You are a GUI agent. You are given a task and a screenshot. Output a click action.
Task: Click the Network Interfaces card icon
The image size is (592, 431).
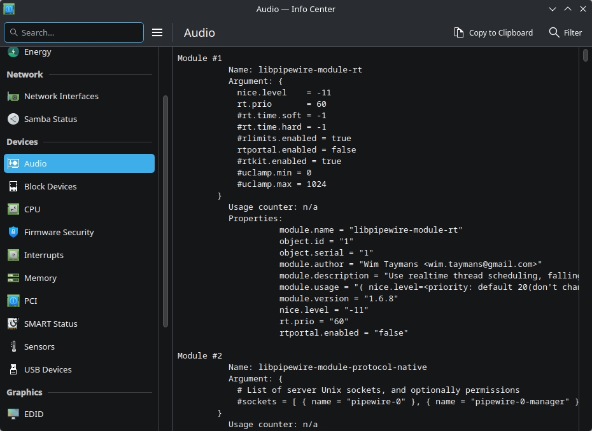[x=13, y=97]
